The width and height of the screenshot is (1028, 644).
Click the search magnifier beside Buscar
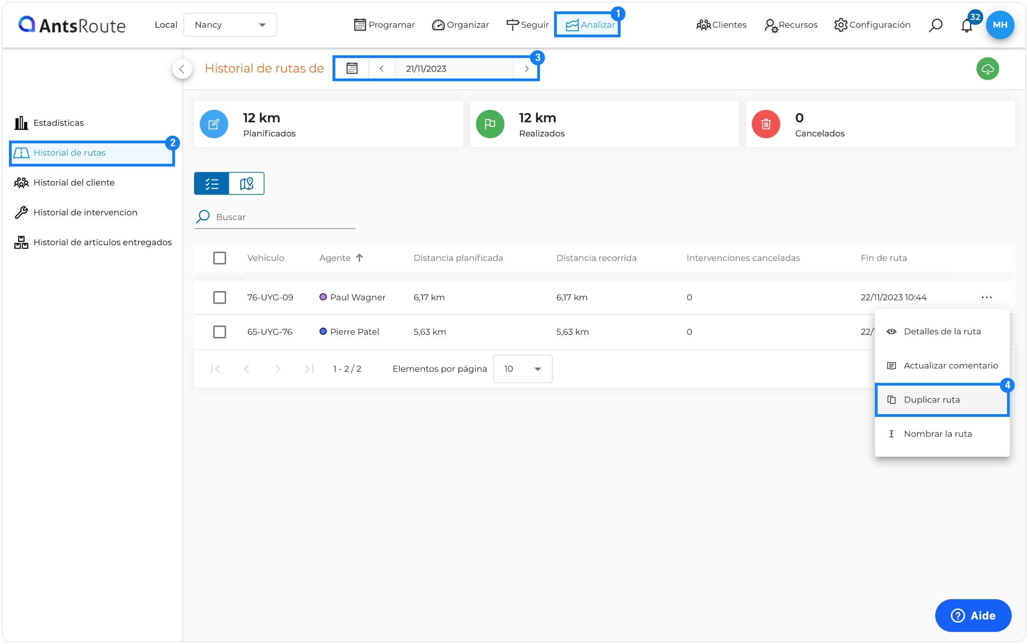tap(203, 217)
